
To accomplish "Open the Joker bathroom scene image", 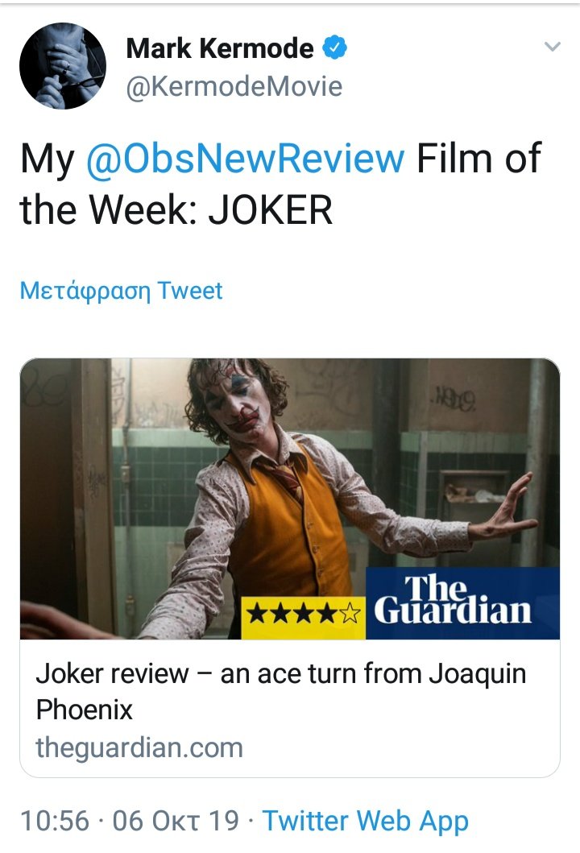I will pyautogui.click(x=289, y=499).
